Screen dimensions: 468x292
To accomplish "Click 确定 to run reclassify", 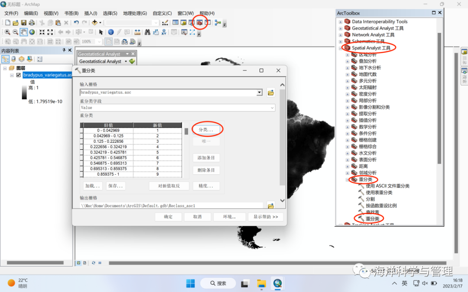I will 168,217.
